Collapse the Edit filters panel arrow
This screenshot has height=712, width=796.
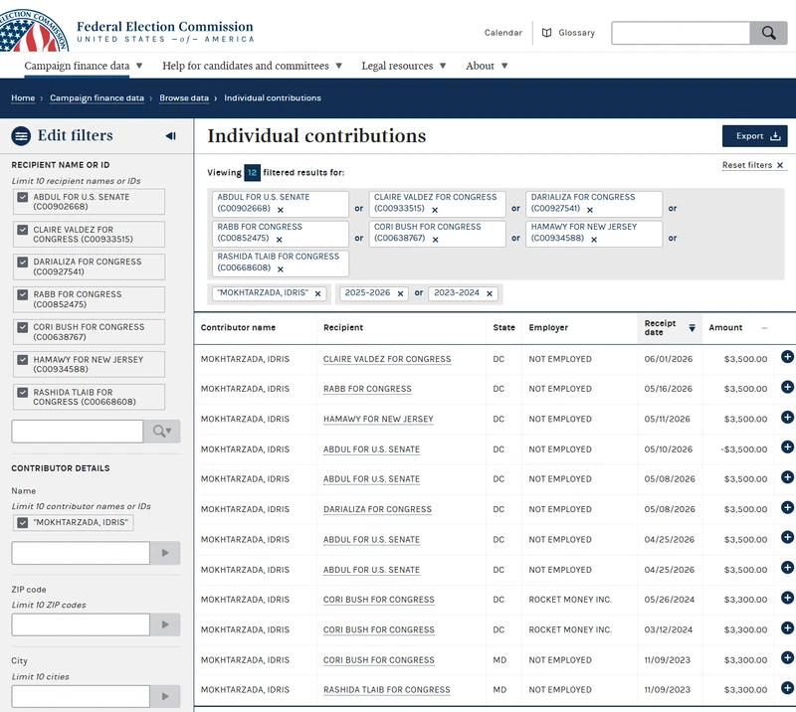tap(170, 136)
